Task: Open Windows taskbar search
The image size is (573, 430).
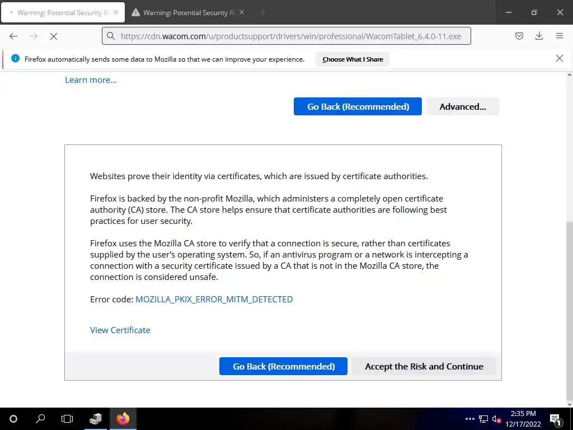Action: pos(40,419)
